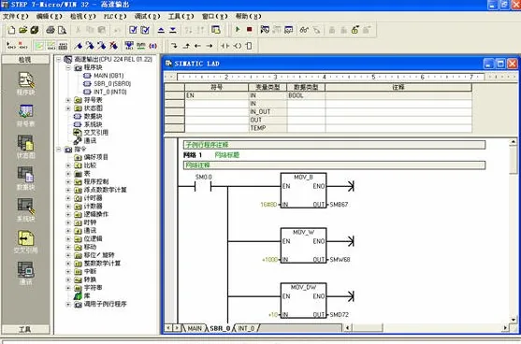Collapse the 程序块 tree node
The height and width of the screenshot is (344, 521).
click(68, 67)
